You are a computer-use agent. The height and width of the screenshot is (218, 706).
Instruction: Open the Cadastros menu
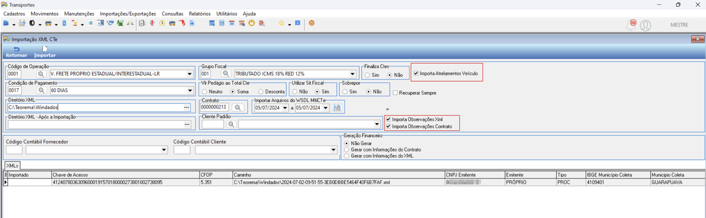tap(14, 14)
